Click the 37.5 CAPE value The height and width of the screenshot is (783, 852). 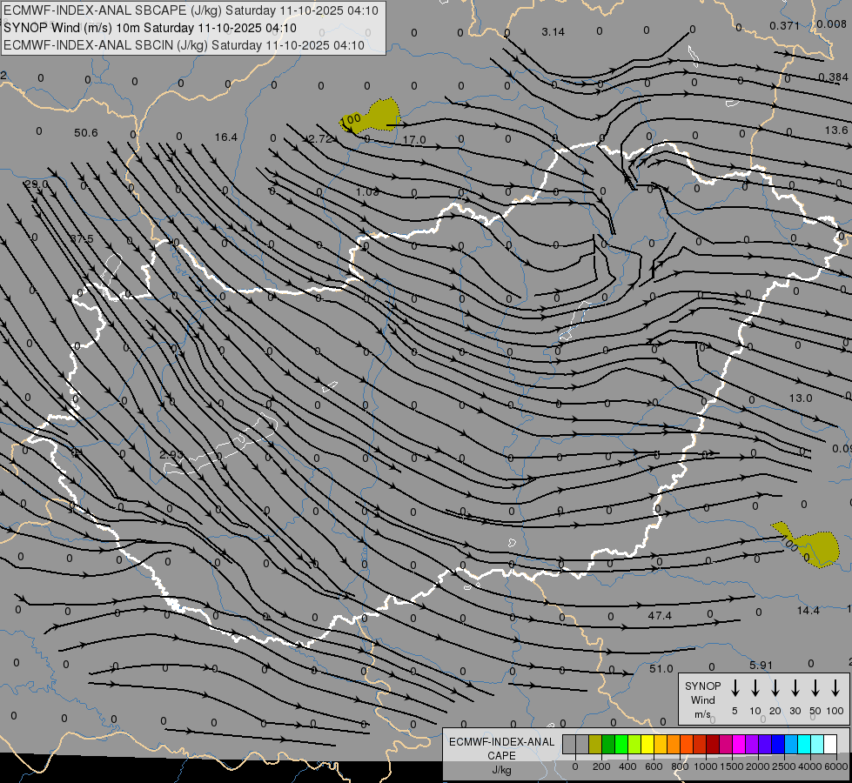82,238
